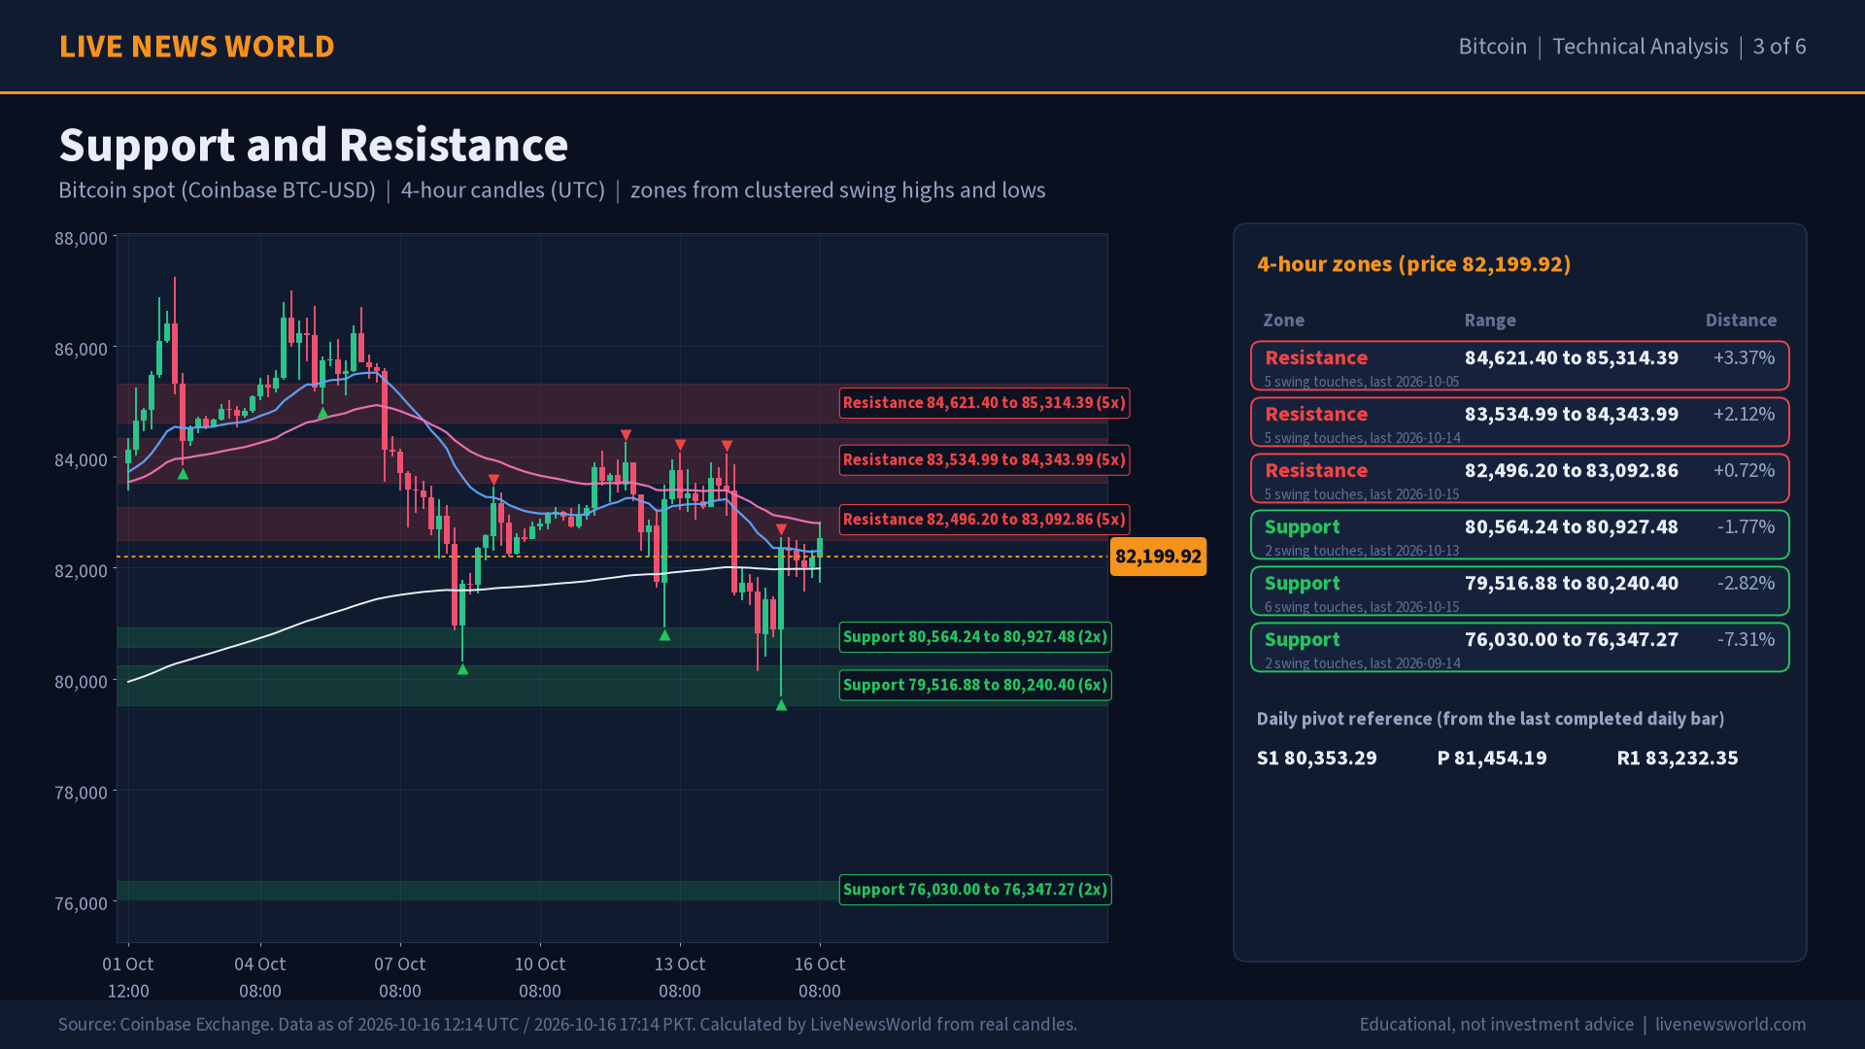Click the Support 80,564.24 to 80,927.48 chart label
The width and height of the screenshot is (1865, 1049).
[x=975, y=637]
